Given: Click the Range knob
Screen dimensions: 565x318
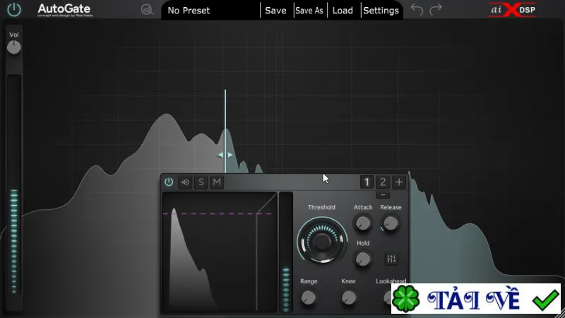Looking at the screenshot, I should pyautogui.click(x=309, y=298).
